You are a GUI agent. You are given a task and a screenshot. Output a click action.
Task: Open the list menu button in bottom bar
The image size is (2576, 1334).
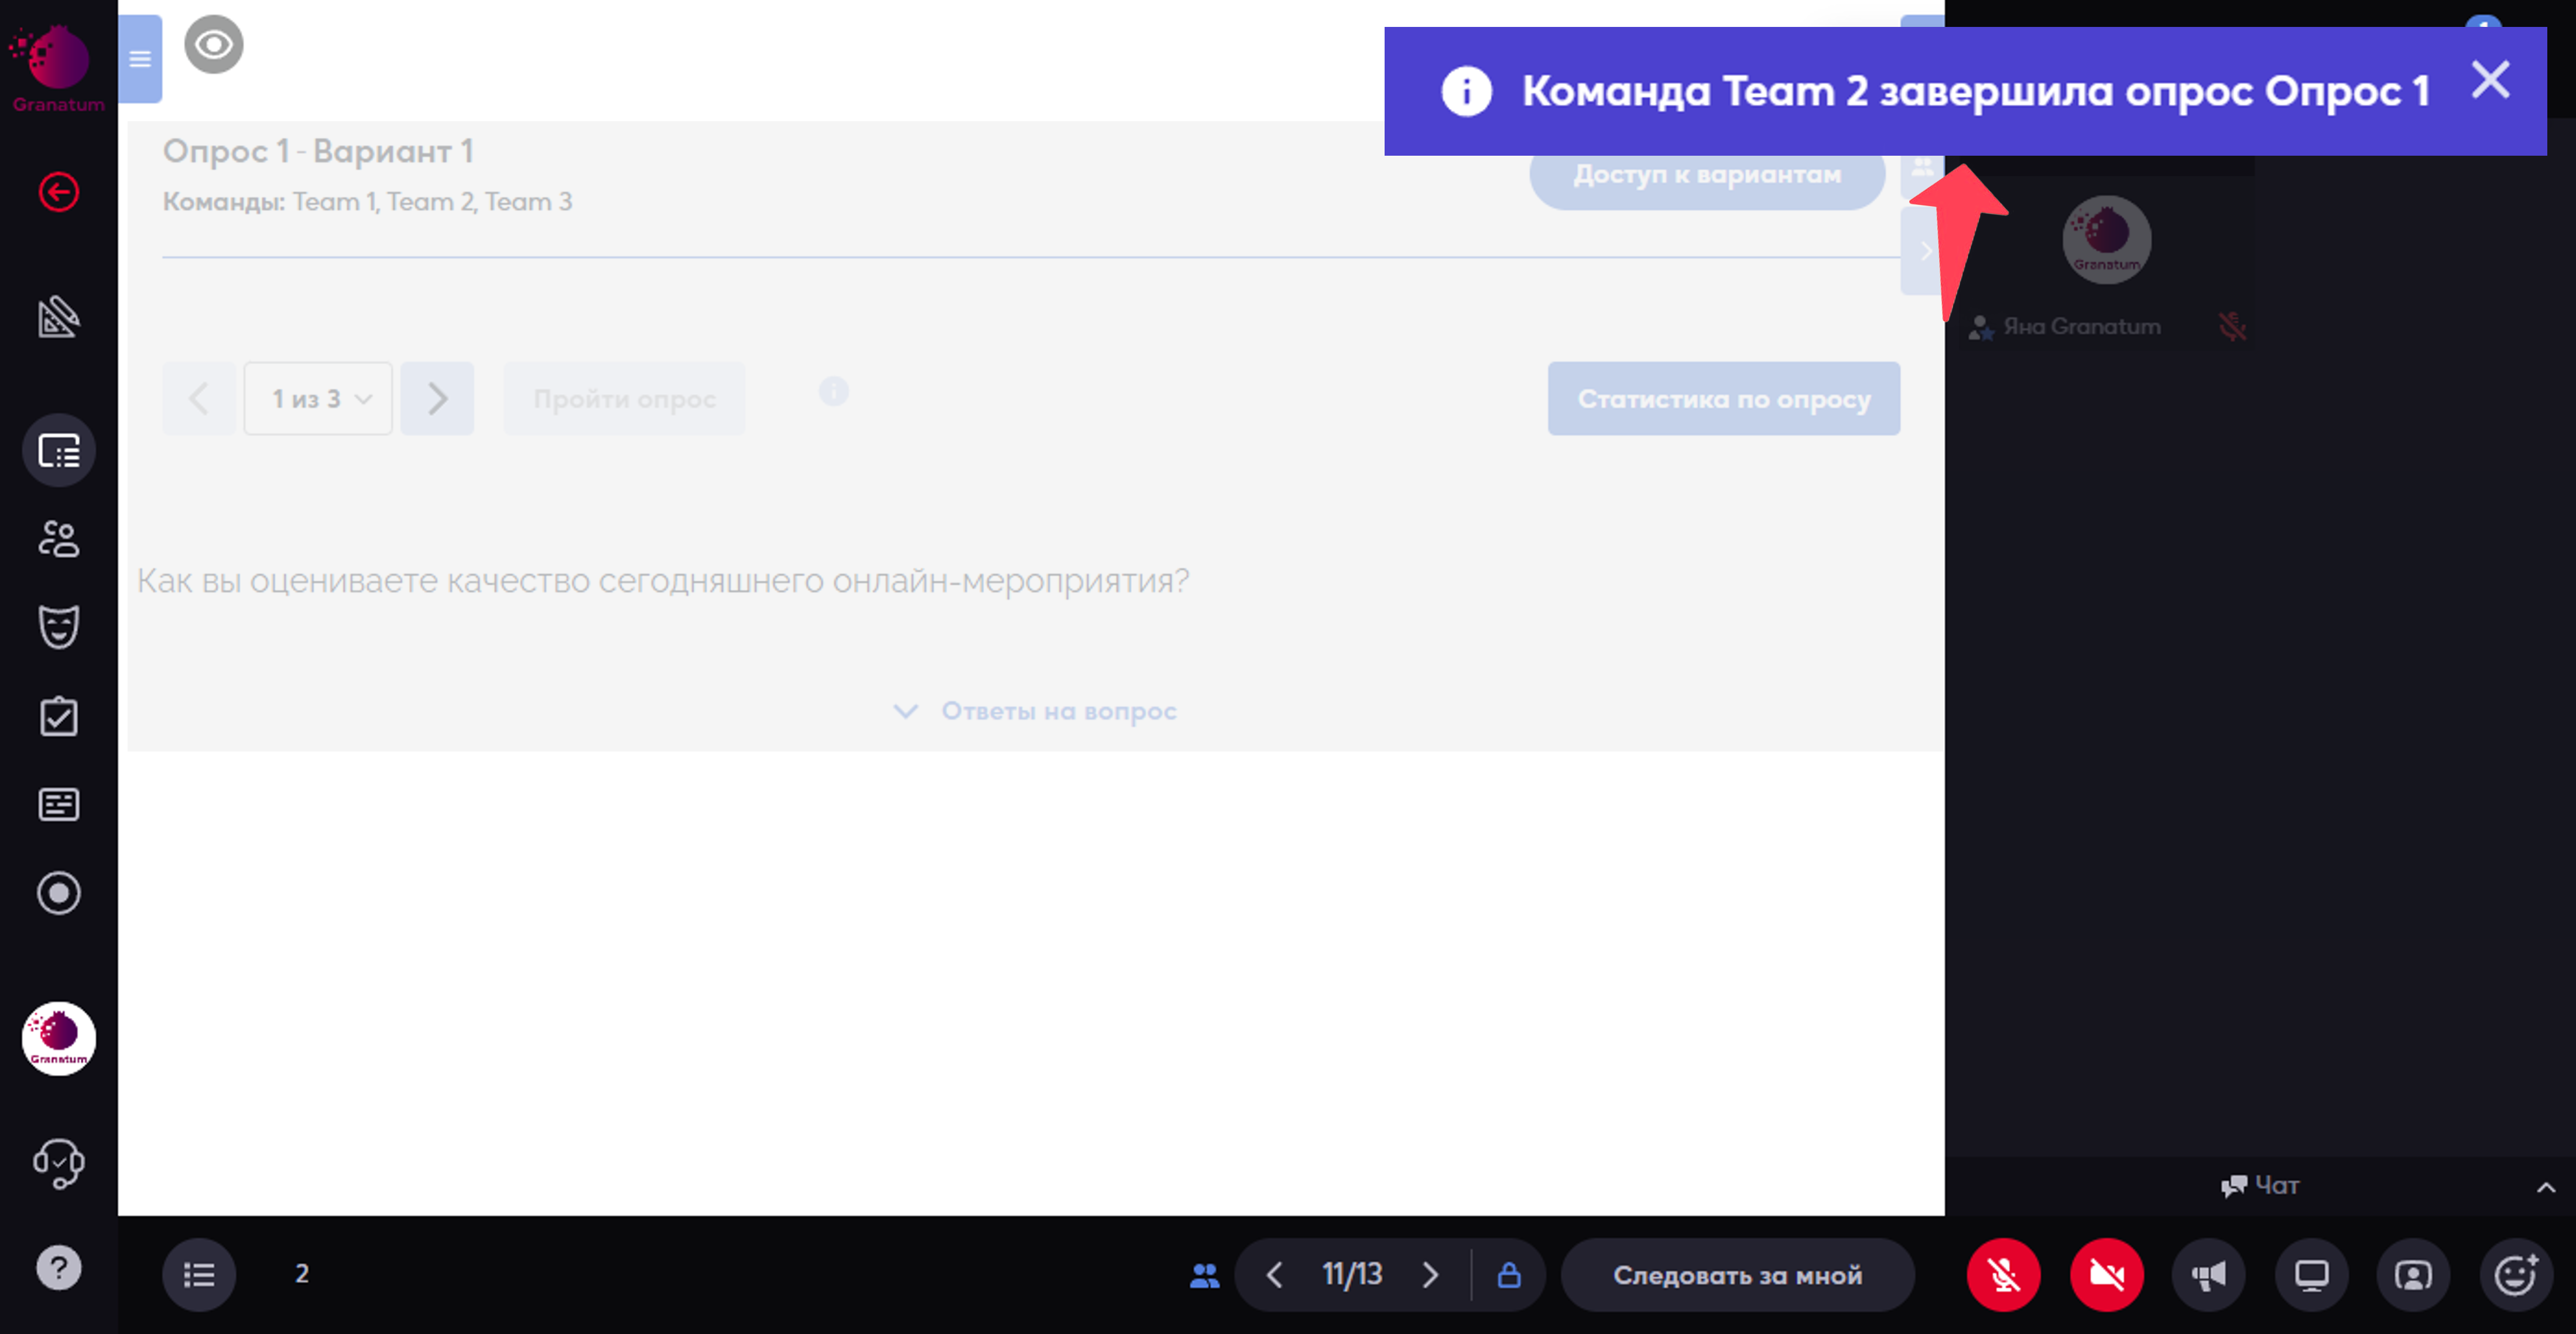[x=199, y=1275]
